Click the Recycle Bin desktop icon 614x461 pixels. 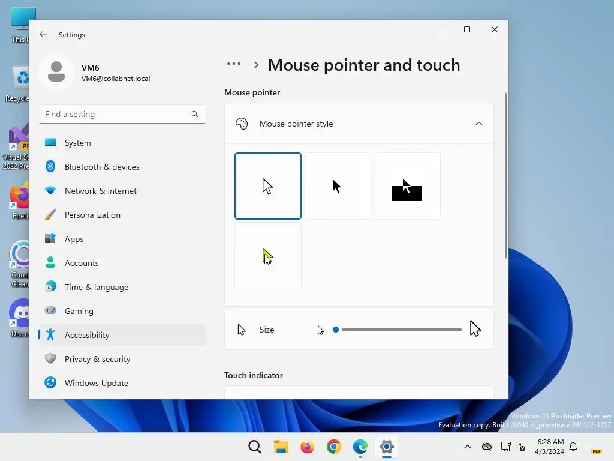17,84
